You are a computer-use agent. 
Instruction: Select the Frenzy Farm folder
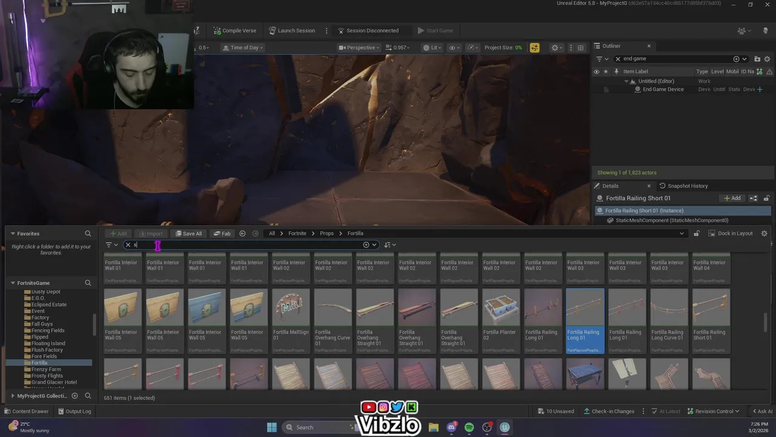point(46,369)
